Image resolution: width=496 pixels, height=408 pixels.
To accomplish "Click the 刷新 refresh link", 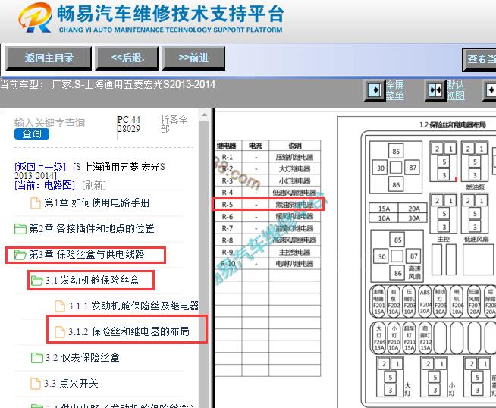I will [94, 185].
